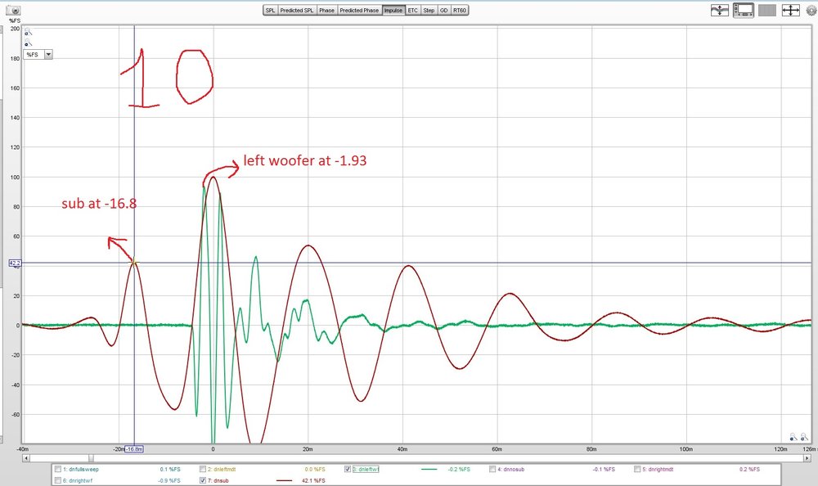Click the 4: dnnosub trace label
Viewport: 818px width, 486px height.
510,470
